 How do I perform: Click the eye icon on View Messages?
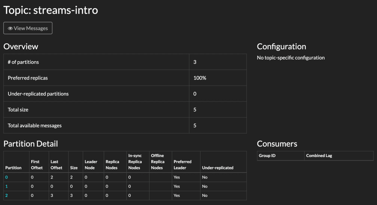(x=10, y=28)
